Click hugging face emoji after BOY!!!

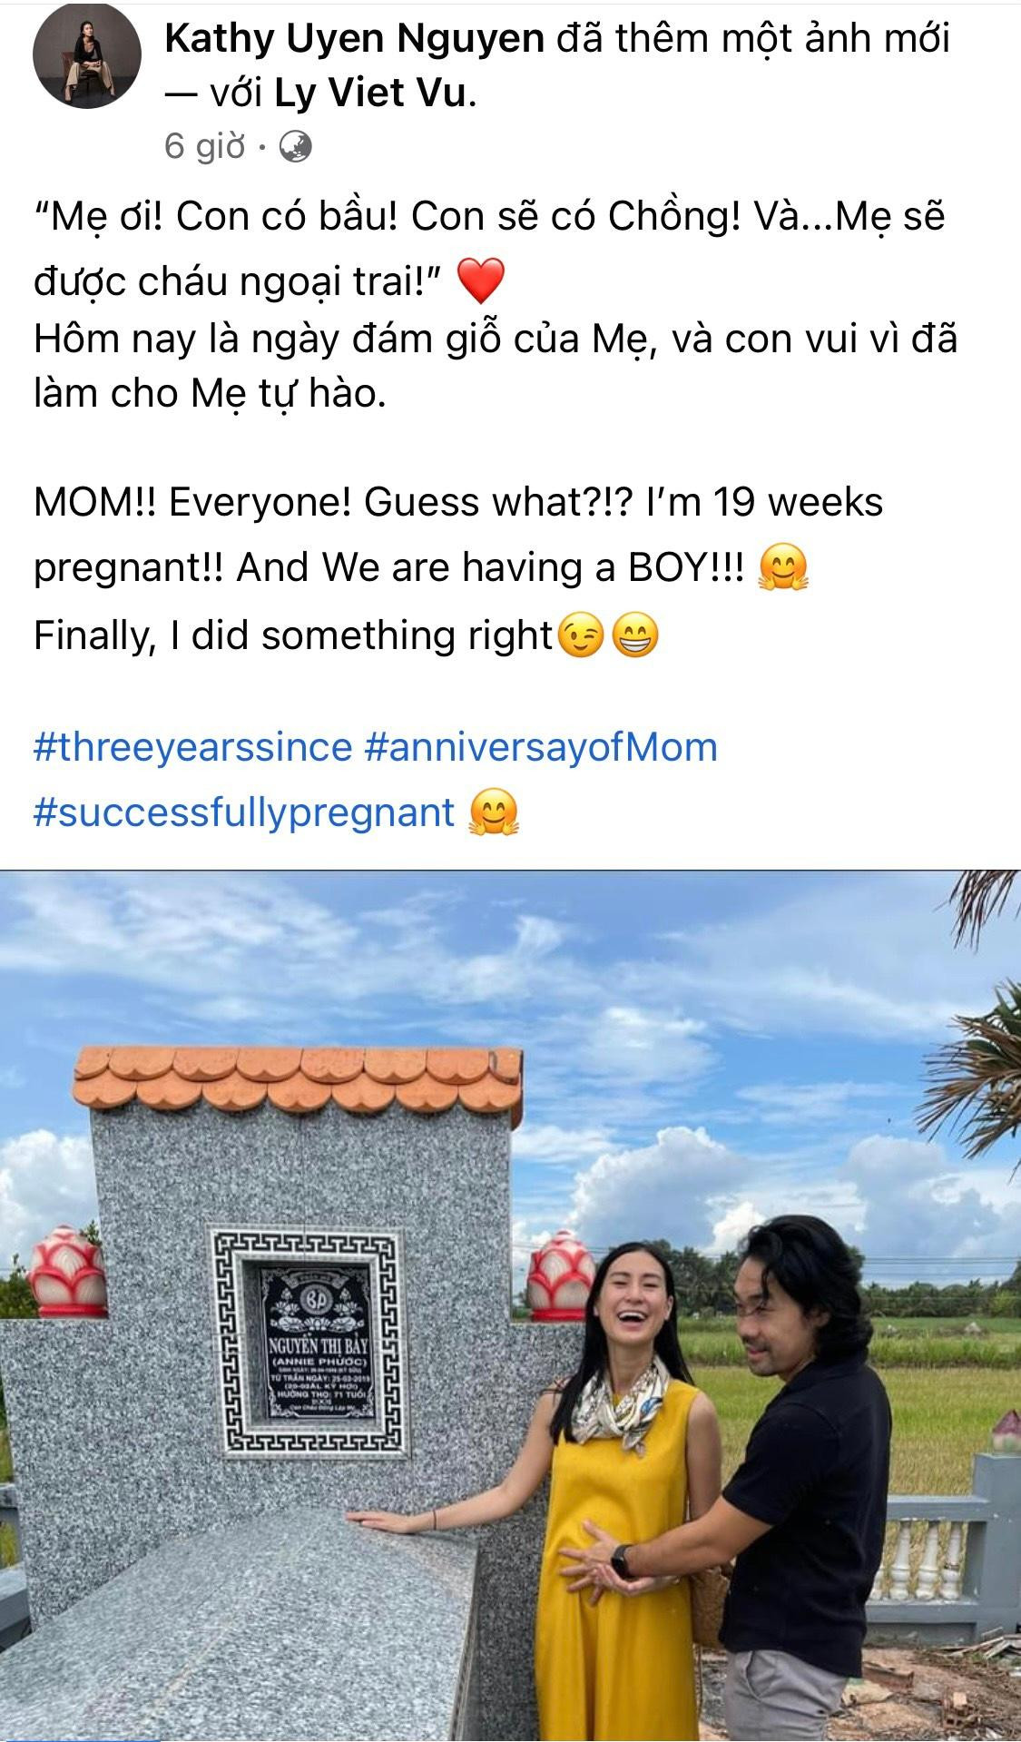(x=782, y=568)
